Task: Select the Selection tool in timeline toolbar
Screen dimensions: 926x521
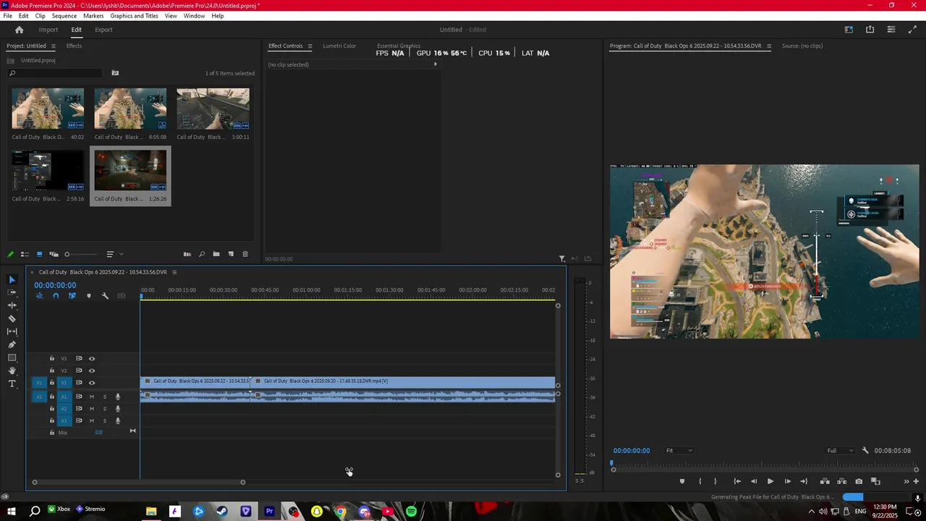Action: point(12,279)
